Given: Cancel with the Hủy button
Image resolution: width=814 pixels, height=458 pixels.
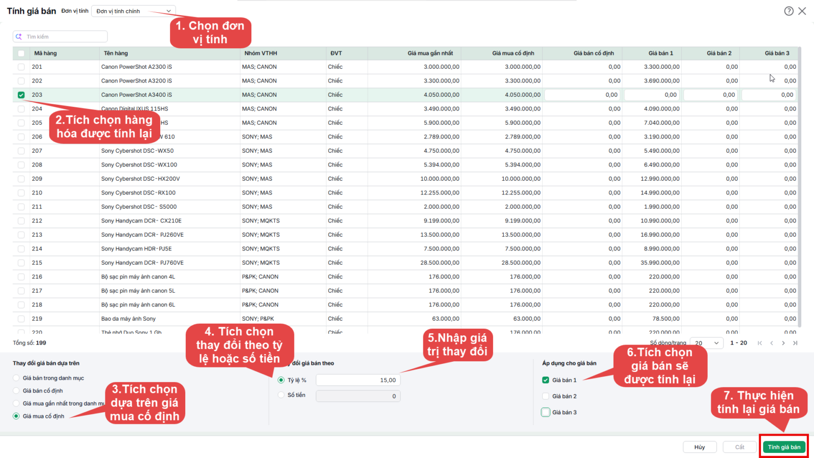Looking at the screenshot, I should tap(700, 447).
